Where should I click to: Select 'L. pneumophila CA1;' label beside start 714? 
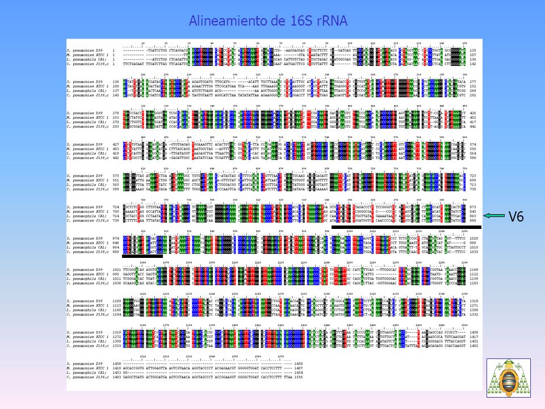point(87,216)
